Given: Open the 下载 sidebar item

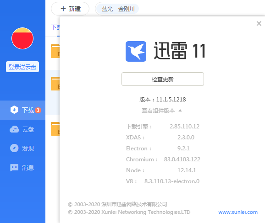Looking at the screenshot, I should click(x=22, y=110).
